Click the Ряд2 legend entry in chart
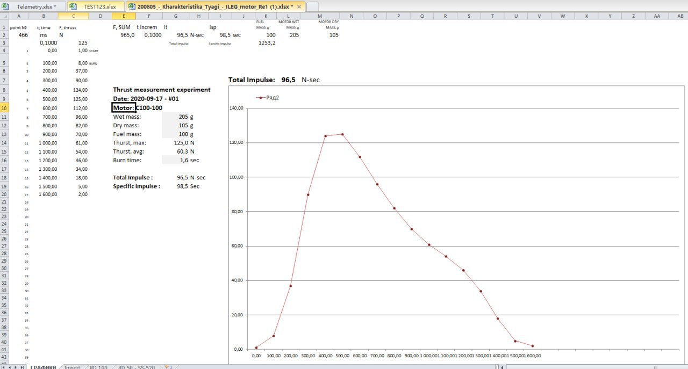This screenshot has width=688, height=369. click(268, 98)
